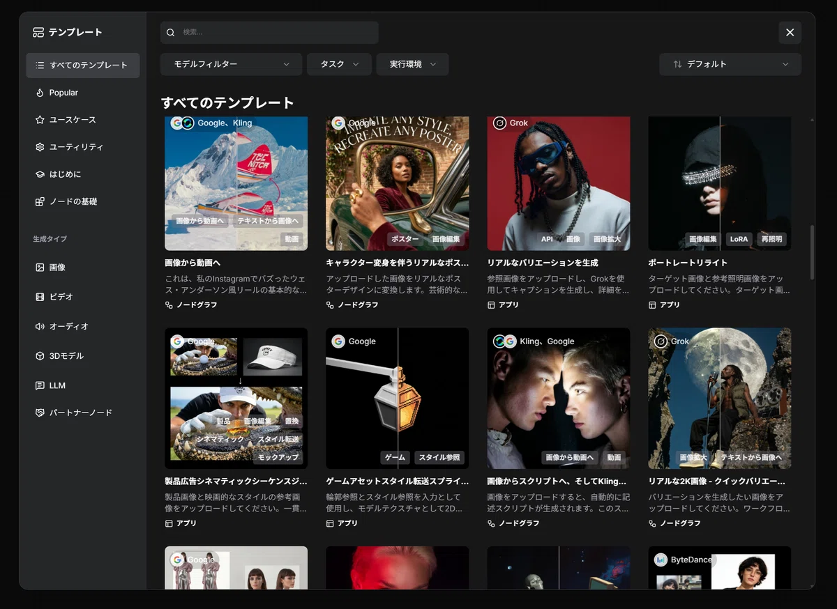Click the ゲームアセットスタイル転送 card title
Screen dimensions: 837x609
398,481
